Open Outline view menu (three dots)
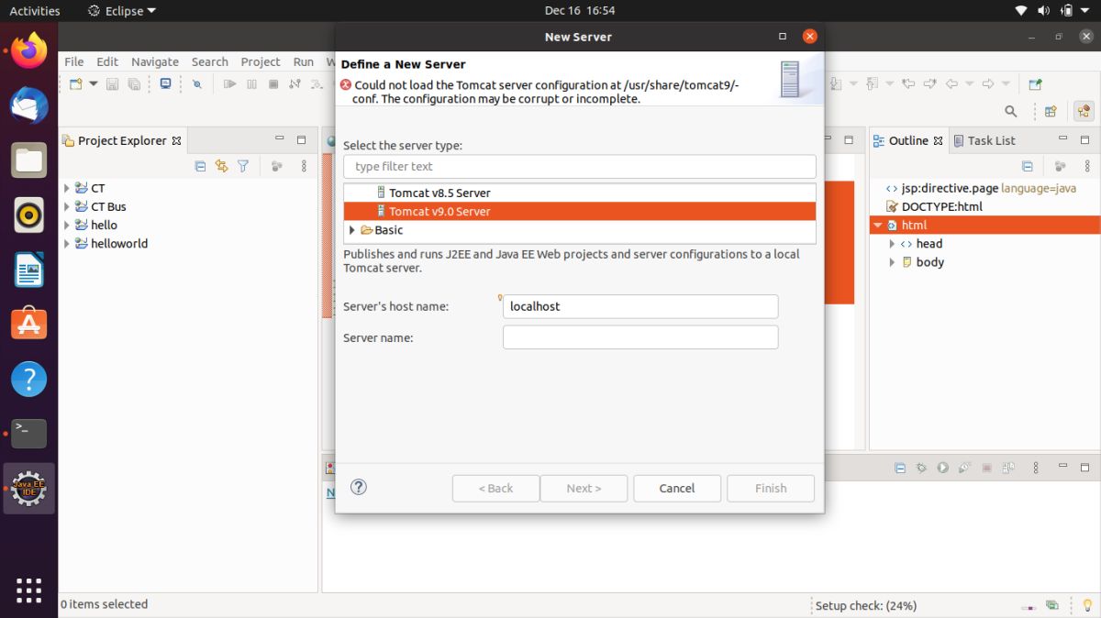This screenshot has height=618, width=1101. tap(1087, 166)
